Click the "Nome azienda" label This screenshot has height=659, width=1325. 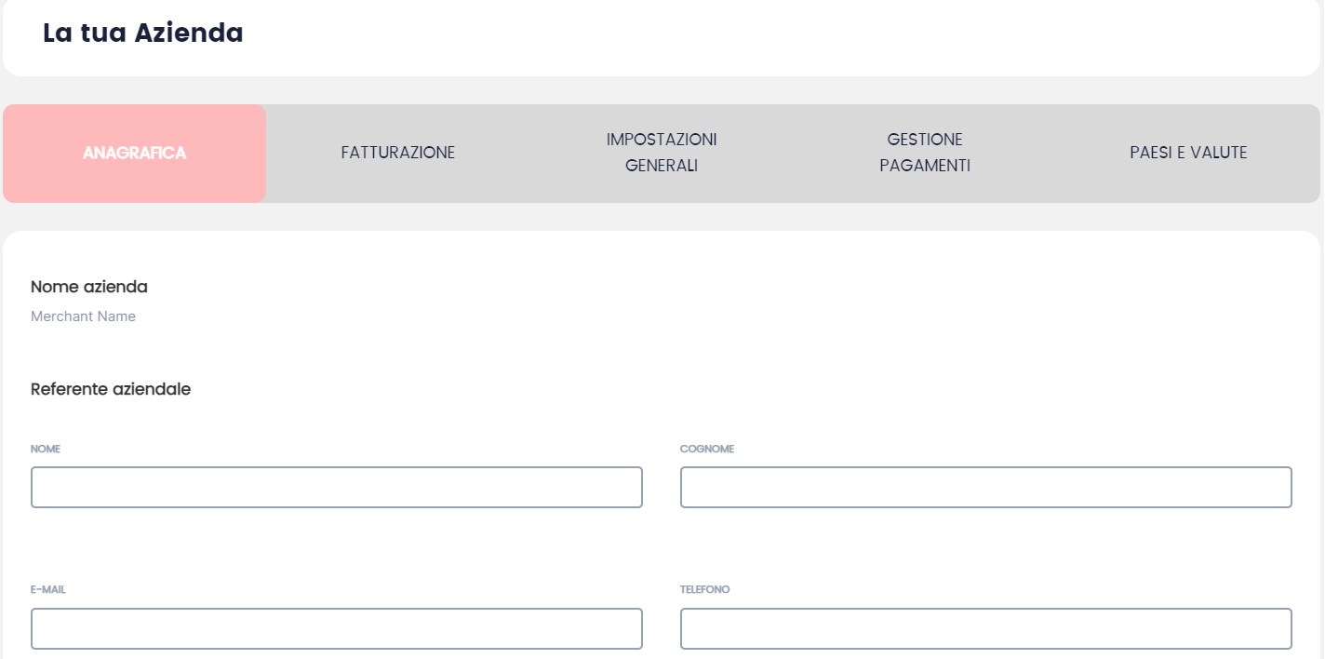pos(89,287)
